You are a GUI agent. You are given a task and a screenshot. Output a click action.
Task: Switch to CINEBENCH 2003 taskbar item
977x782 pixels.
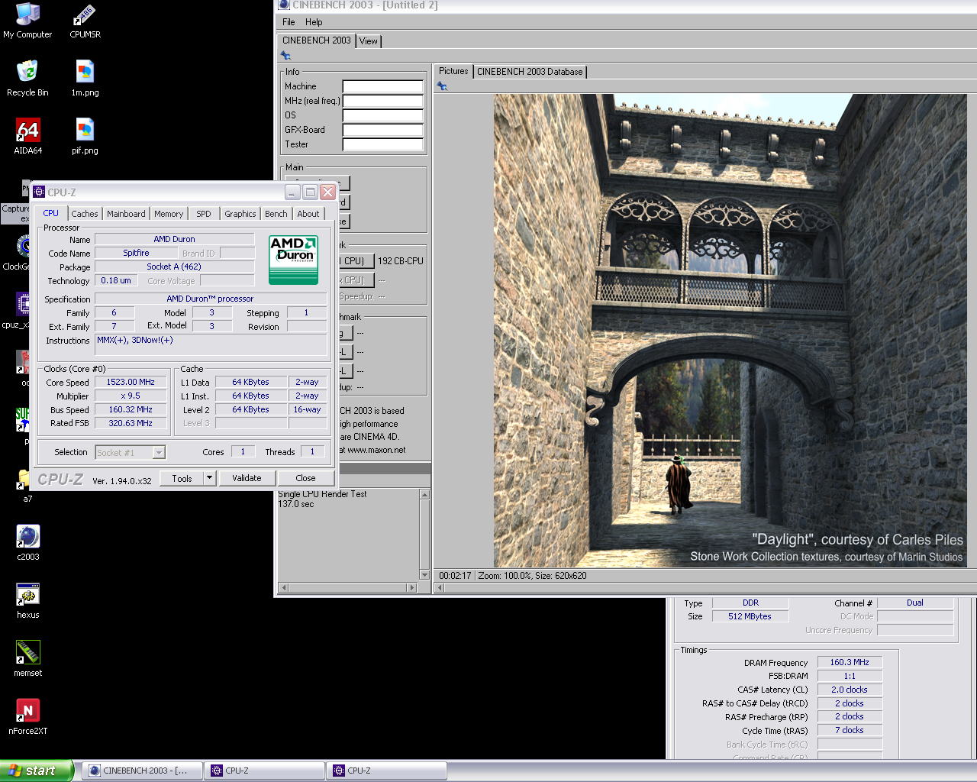[x=142, y=771]
